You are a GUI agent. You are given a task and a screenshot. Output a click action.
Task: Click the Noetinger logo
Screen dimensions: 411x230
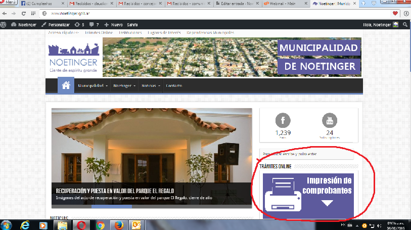74,58
